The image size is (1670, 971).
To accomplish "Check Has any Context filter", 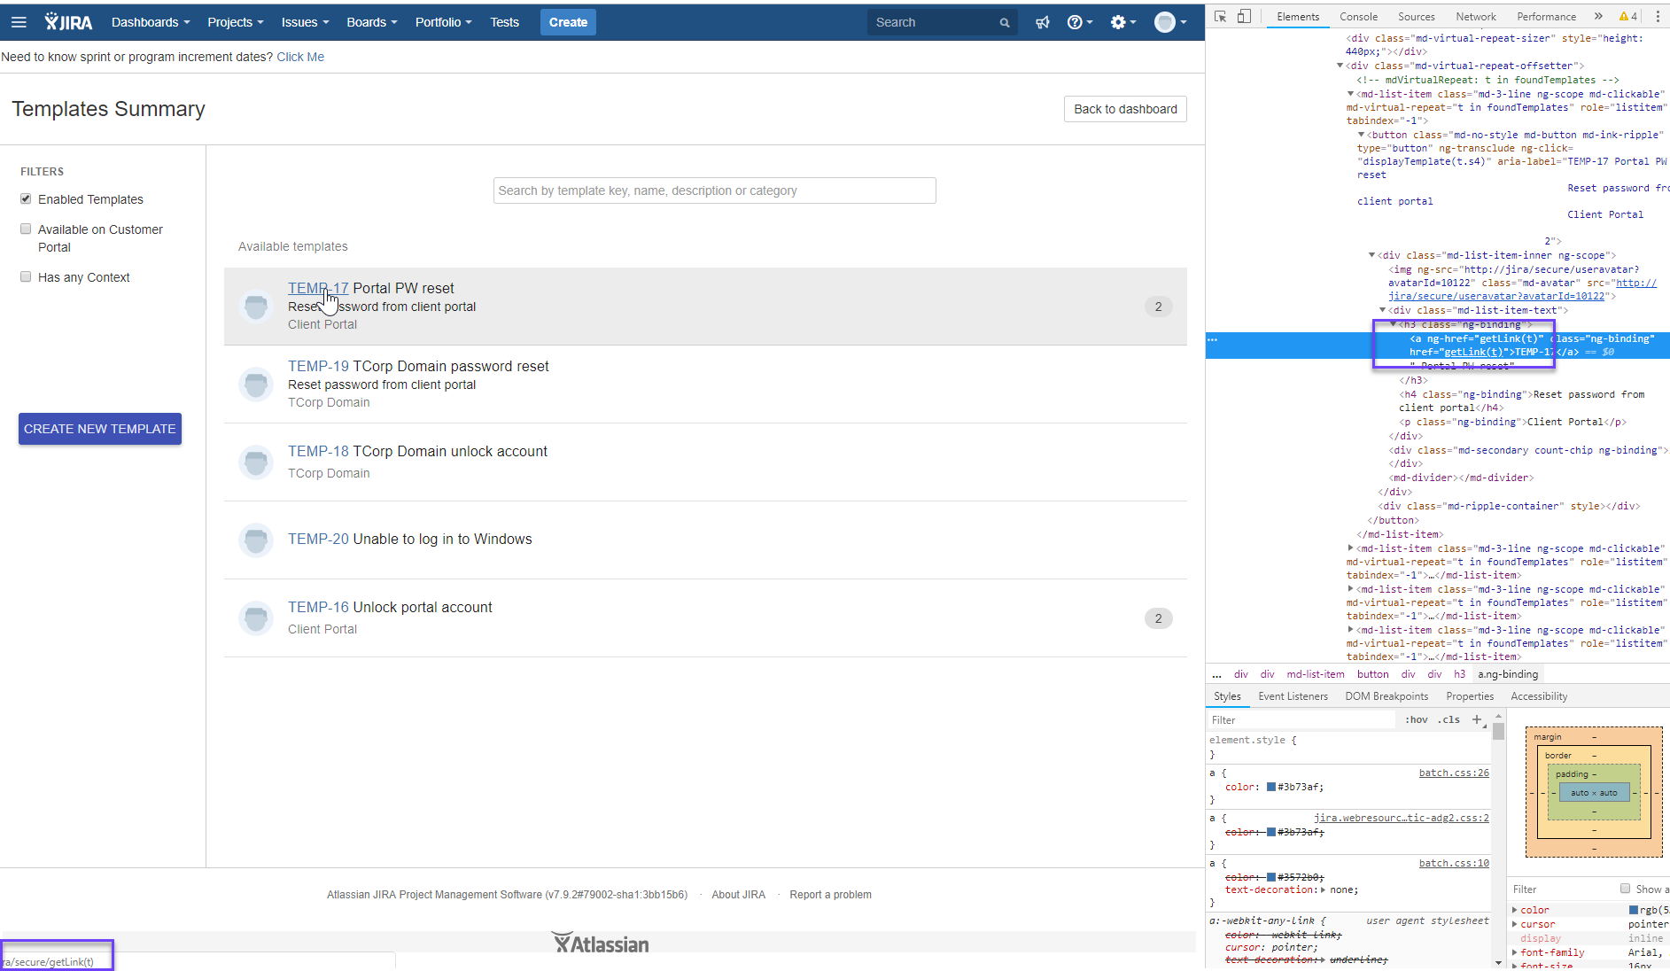I will click(x=26, y=277).
